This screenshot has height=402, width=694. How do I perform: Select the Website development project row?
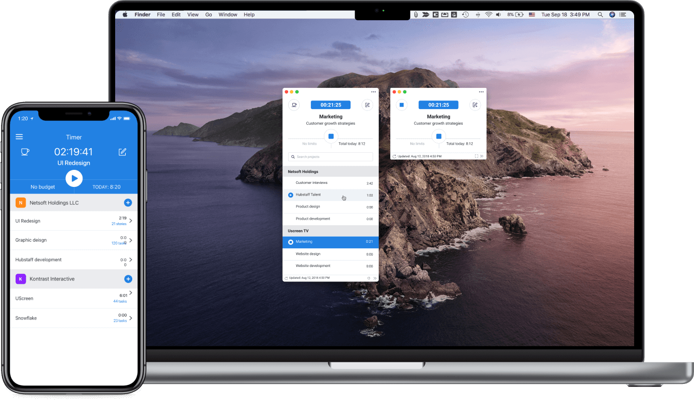click(330, 266)
